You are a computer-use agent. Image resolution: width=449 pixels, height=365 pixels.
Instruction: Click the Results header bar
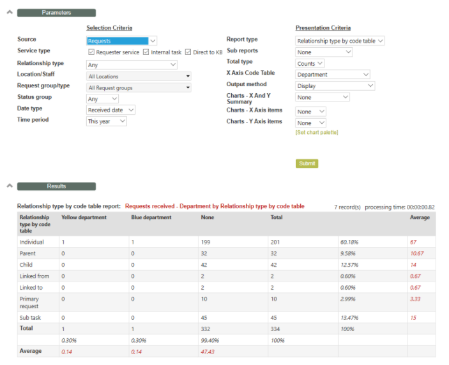[x=56, y=186]
